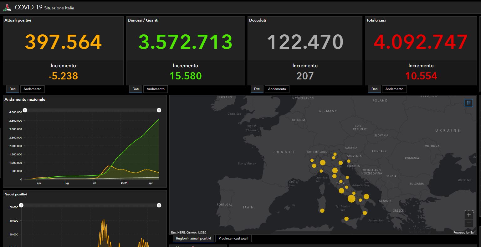Click the 2021 label on chart axis
The width and height of the screenshot is (481, 247).
[124, 183]
